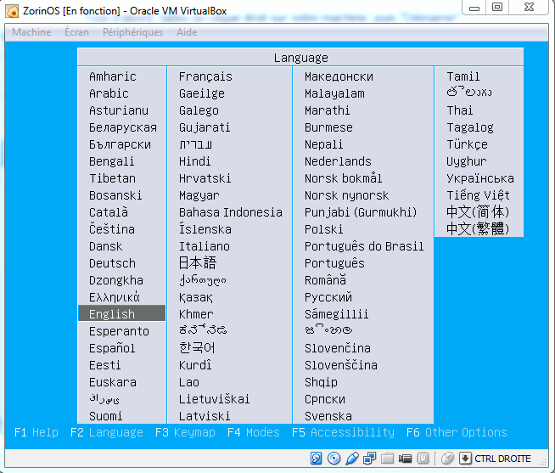Select Euskara language

click(113, 382)
